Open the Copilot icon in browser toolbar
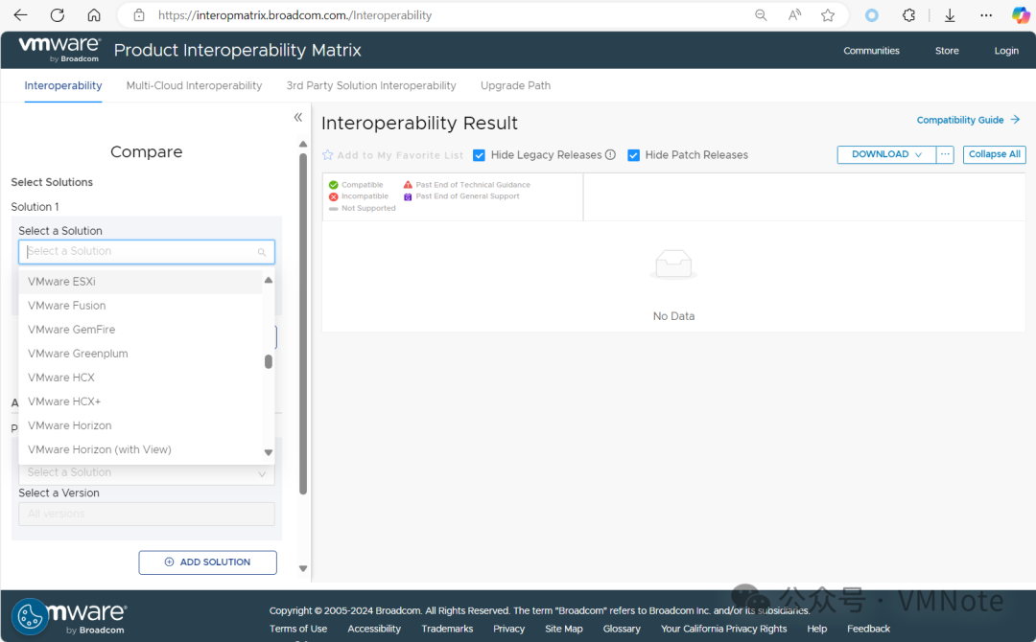The height and width of the screenshot is (642, 1036). coord(1021,15)
